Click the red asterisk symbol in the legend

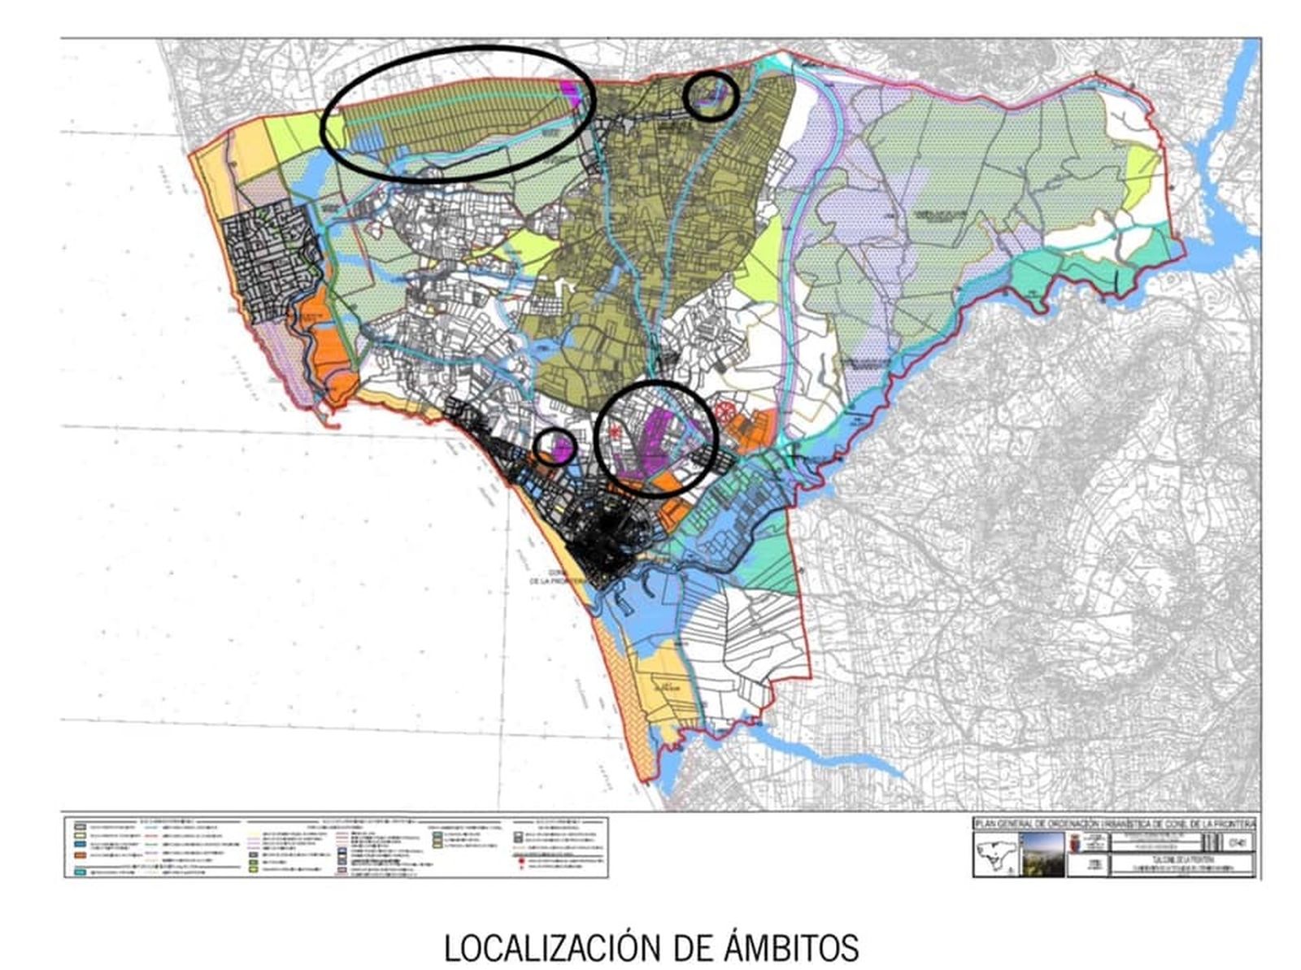click(521, 867)
